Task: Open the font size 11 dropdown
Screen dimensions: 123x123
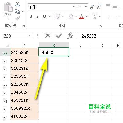Action: point(86,7)
